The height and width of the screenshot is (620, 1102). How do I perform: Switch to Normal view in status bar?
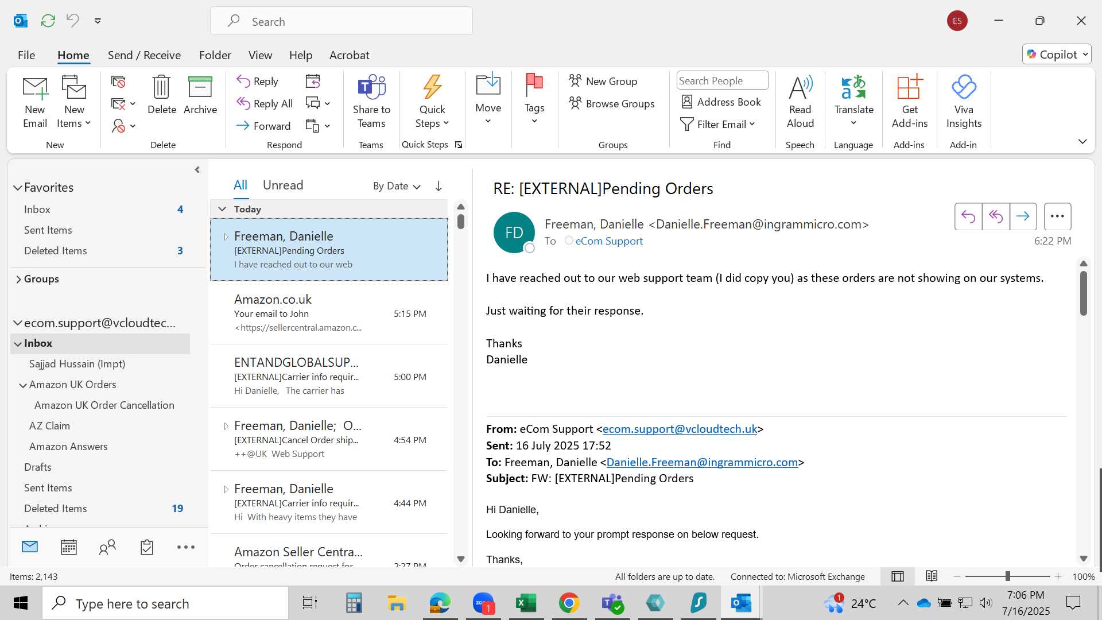898,576
